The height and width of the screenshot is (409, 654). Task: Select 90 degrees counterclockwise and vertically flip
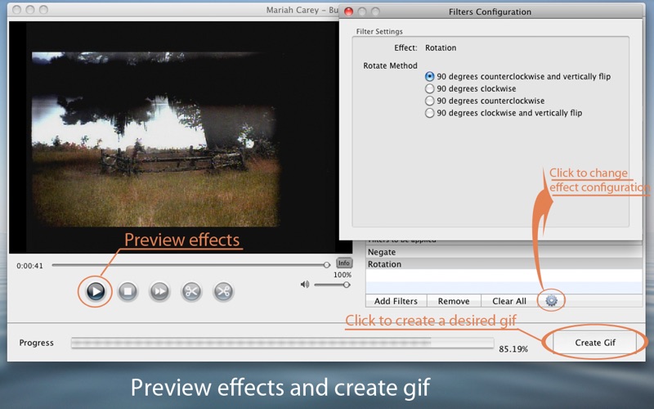(x=430, y=77)
